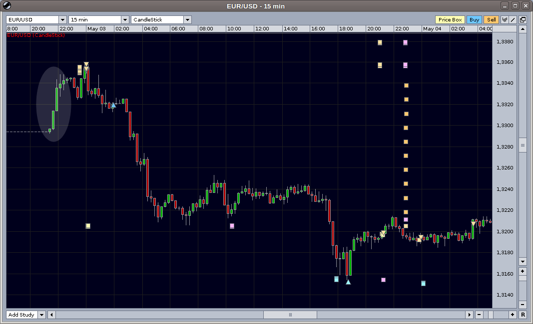
Task: Click the cyan square marker below May 04
Action: pyautogui.click(x=423, y=283)
